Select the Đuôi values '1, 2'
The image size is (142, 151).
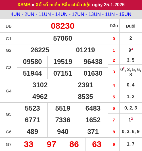pos(131,97)
